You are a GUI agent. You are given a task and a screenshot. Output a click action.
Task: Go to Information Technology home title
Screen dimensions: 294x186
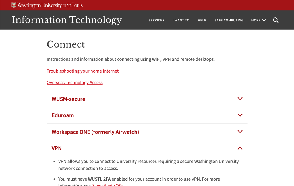click(x=67, y=20)
